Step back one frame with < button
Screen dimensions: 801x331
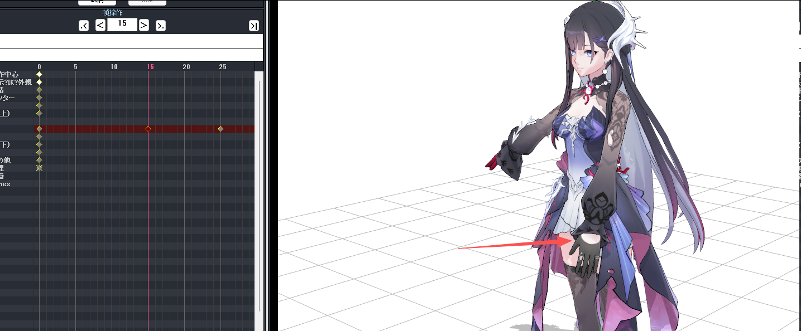[100, 25]
